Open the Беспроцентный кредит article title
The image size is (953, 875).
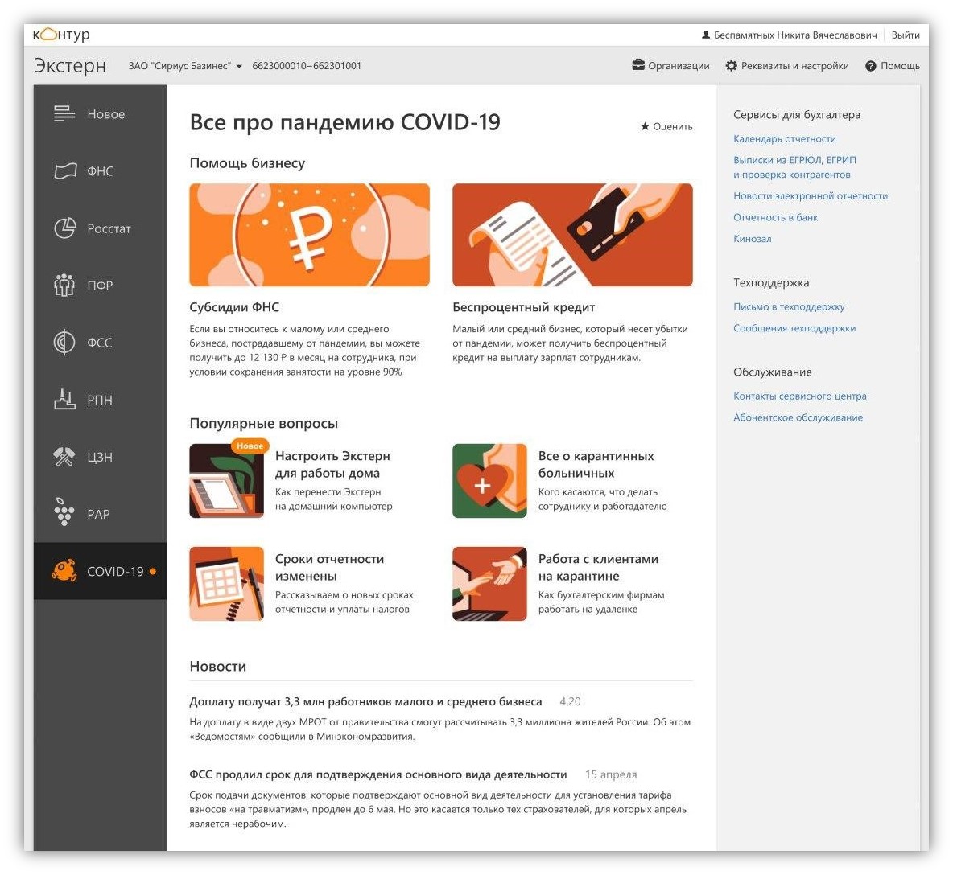coord(524,307)
